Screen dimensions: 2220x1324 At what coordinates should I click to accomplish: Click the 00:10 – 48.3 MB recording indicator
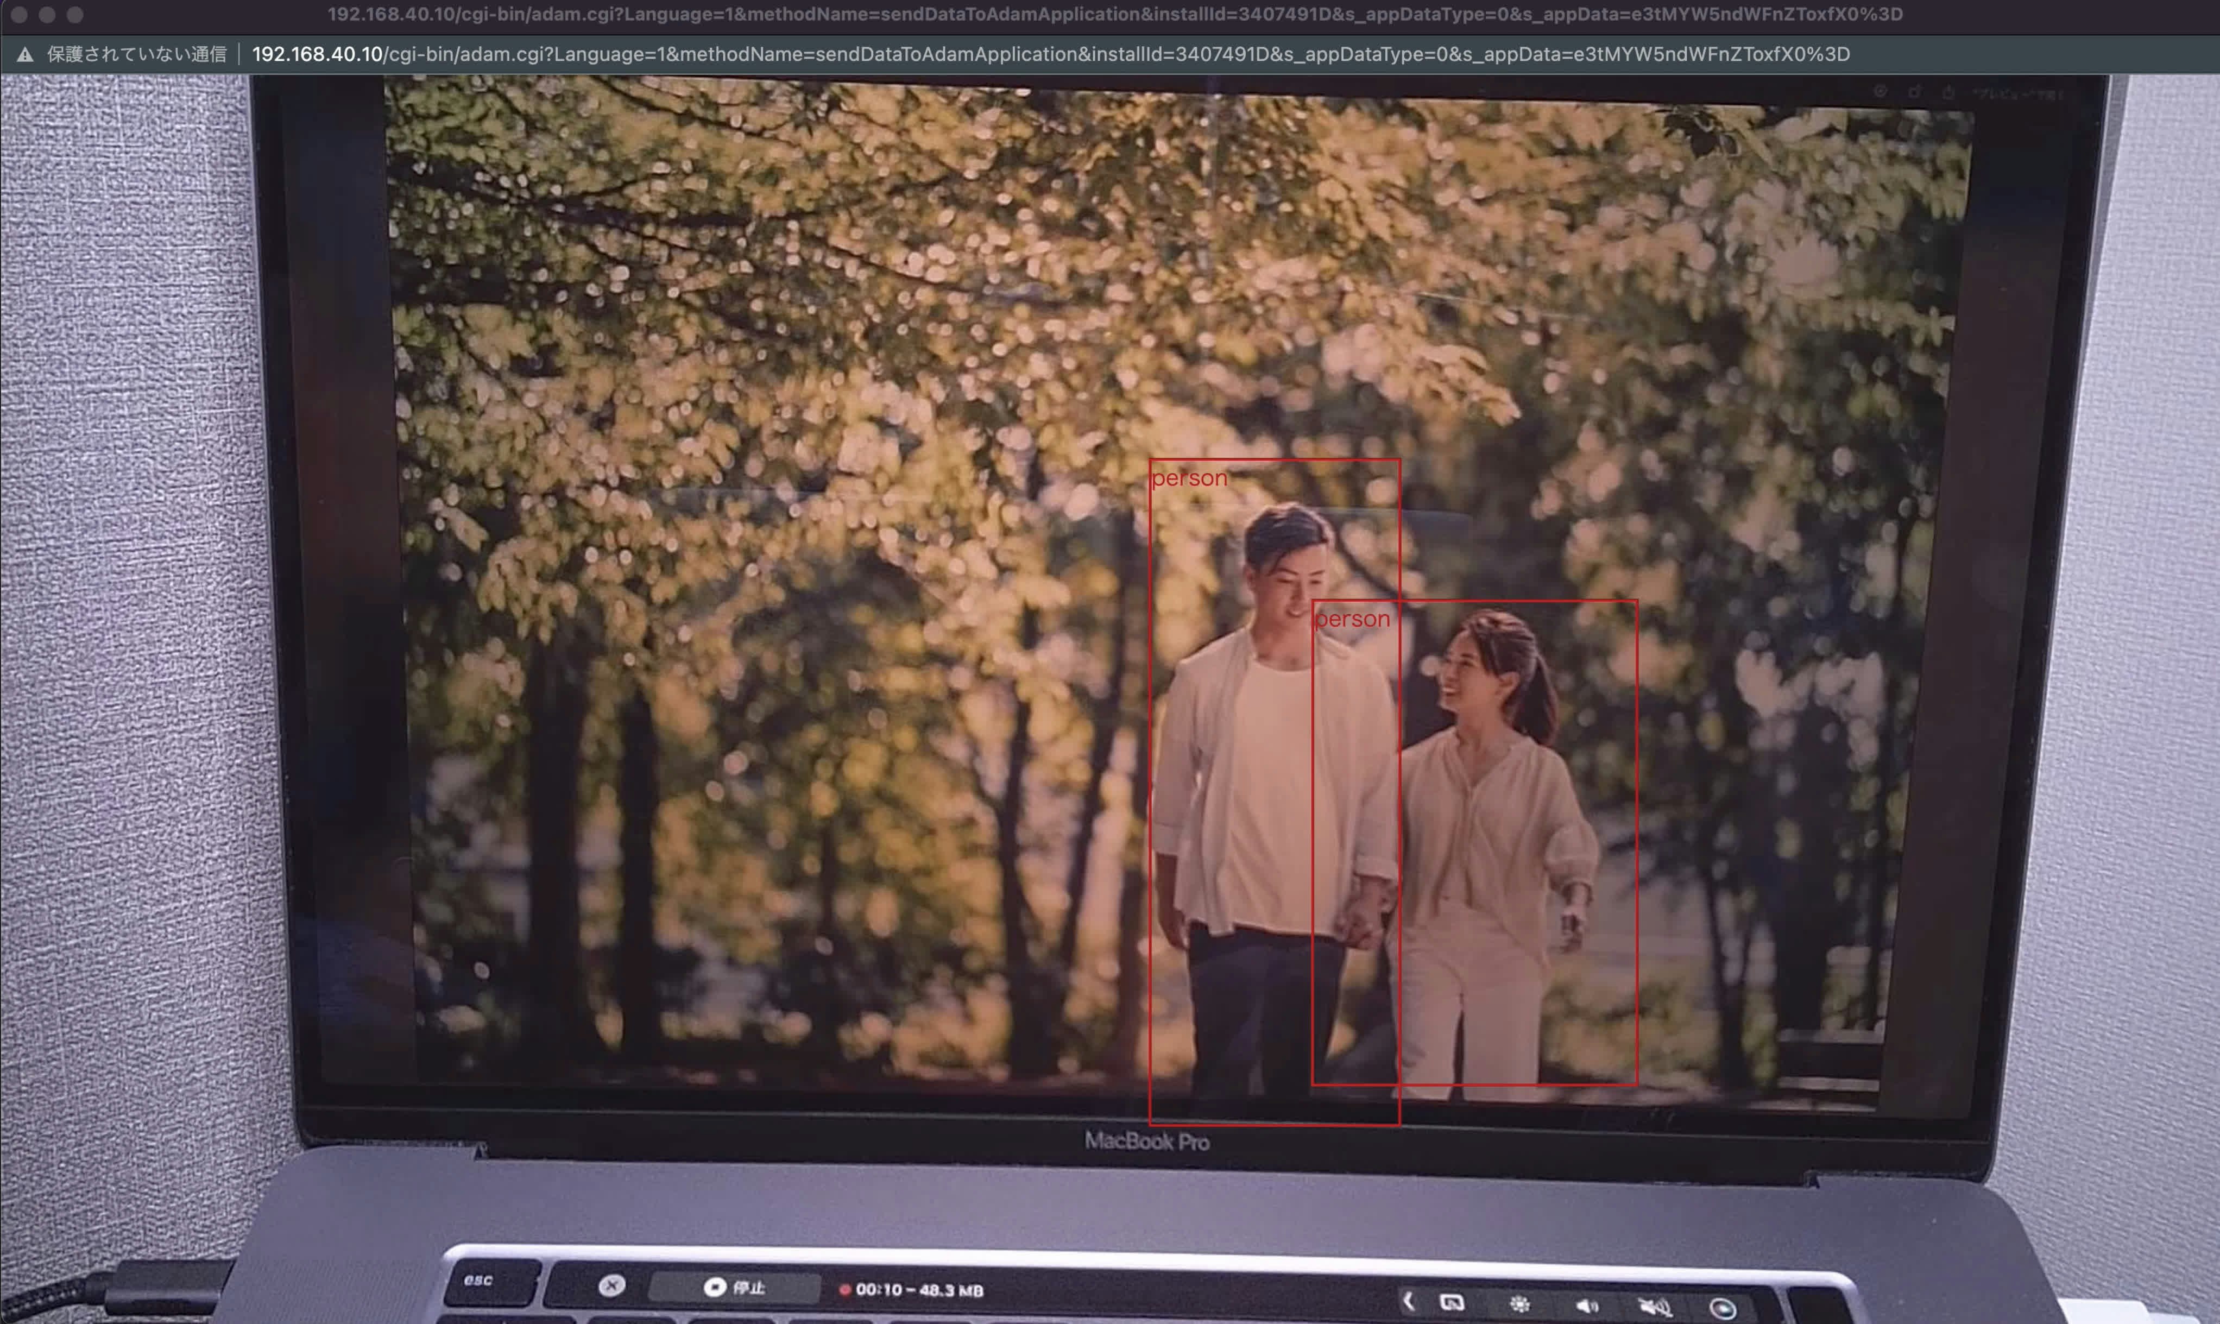click(911, 1290)
